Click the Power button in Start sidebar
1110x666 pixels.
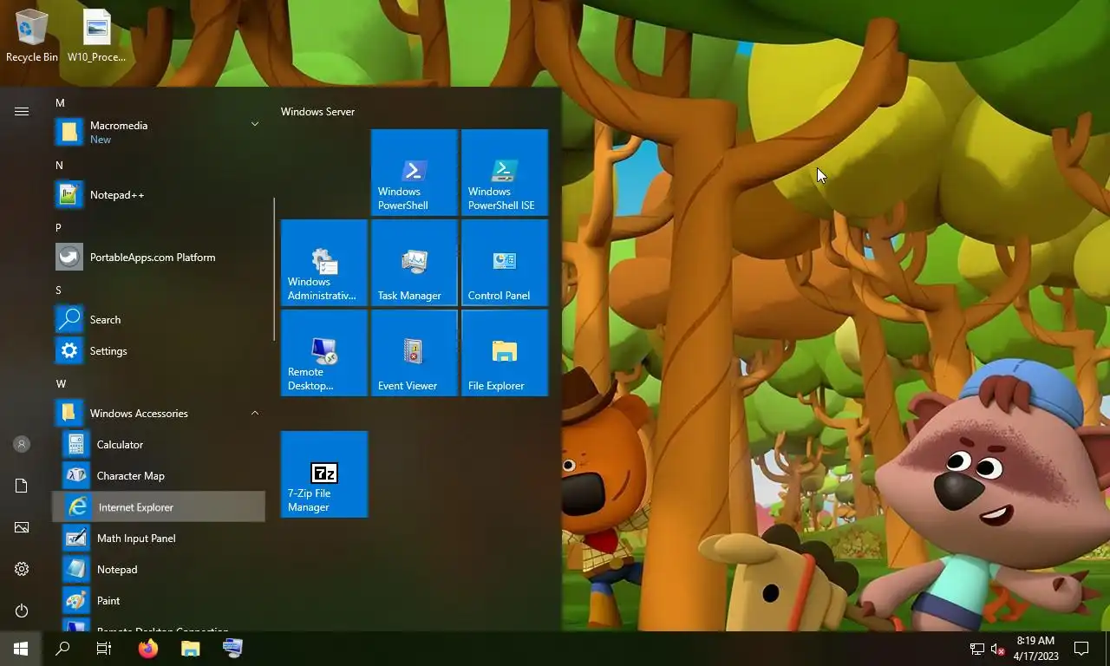point(22,610)
